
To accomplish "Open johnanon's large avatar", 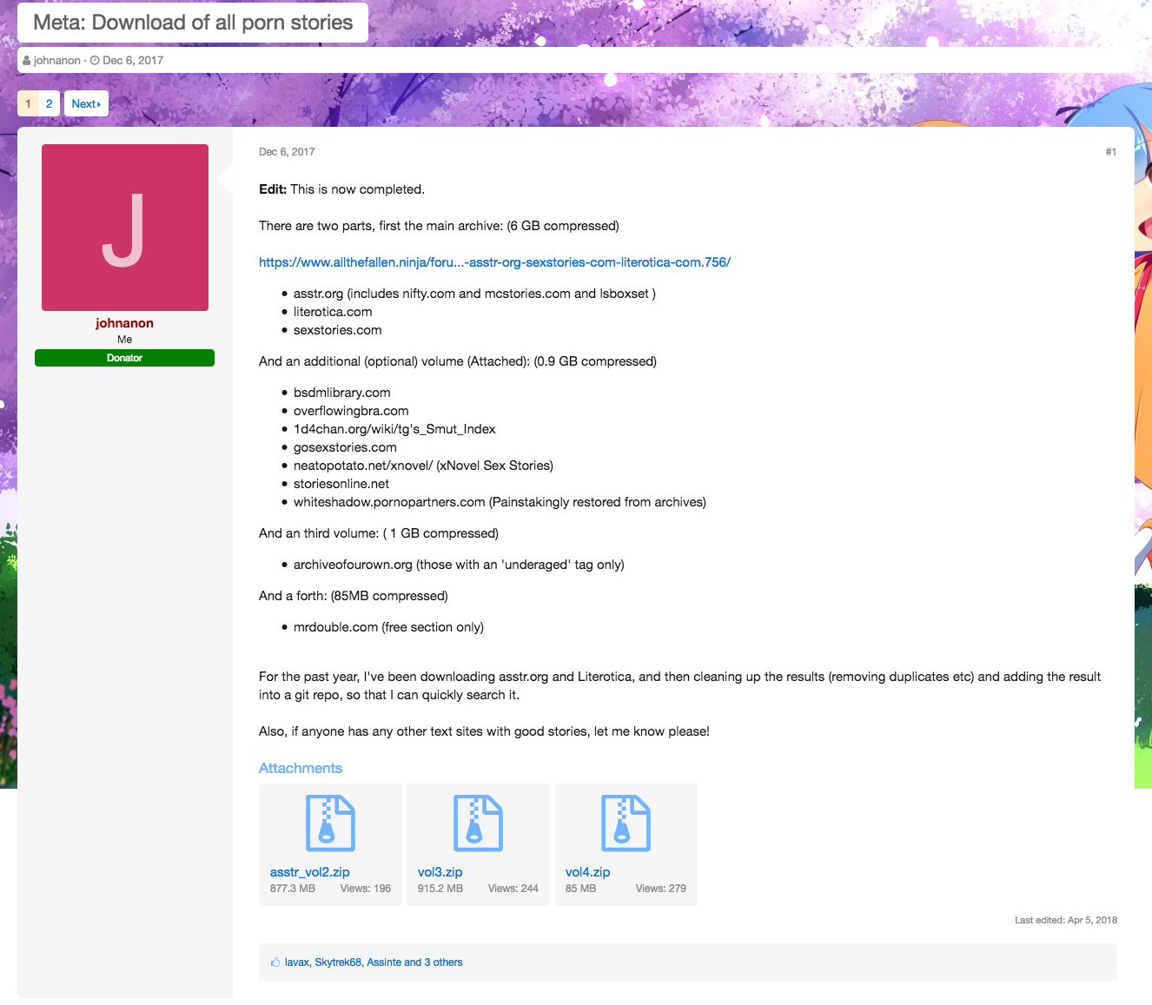I will (x=125, y=228).
